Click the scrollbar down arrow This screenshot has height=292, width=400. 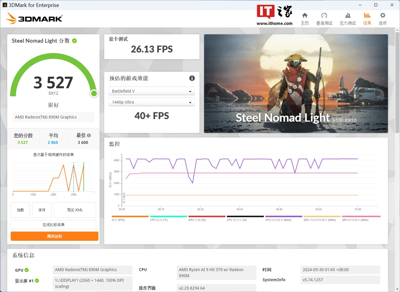tap(397, 289)
